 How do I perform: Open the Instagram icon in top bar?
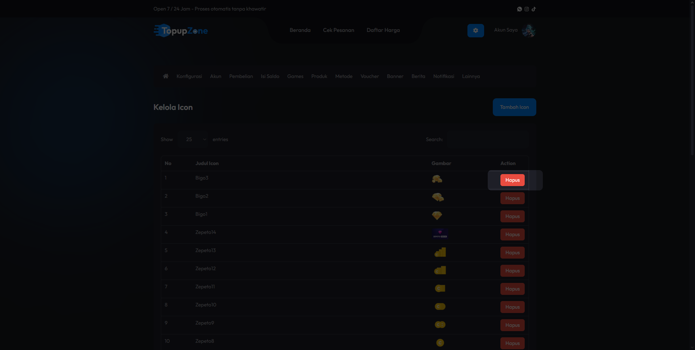click(x=527, y=9)
